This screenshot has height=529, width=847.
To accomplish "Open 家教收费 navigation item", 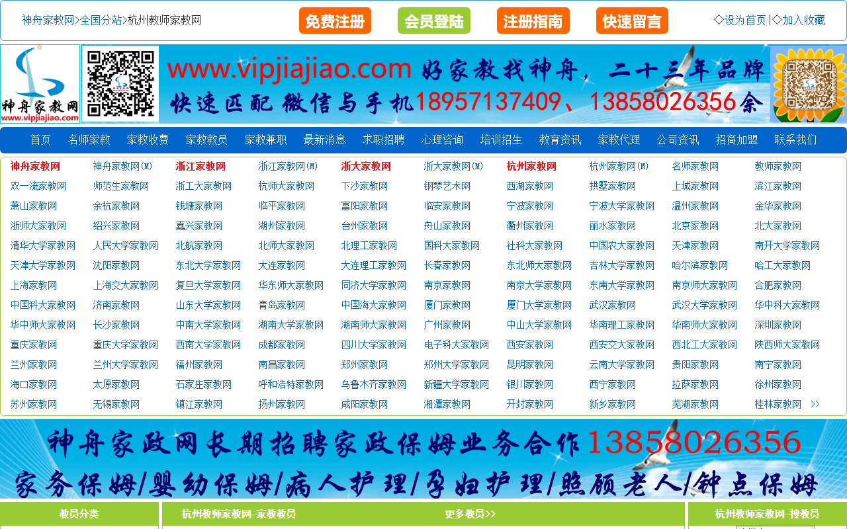I will 148,140.
